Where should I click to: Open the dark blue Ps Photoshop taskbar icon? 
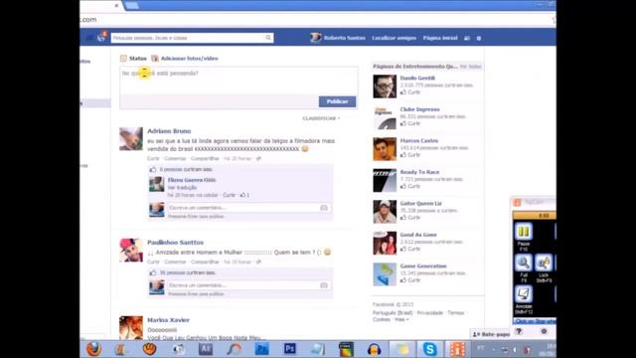[x=290, y=349]
